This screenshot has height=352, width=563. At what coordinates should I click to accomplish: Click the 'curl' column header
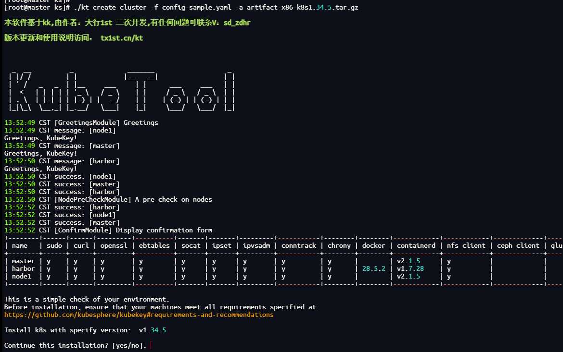81,245
